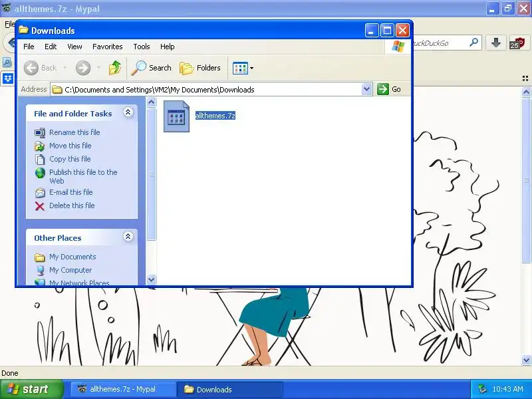Open the Help menu
This screenshot has width=532, height=399.
(168, 47)
